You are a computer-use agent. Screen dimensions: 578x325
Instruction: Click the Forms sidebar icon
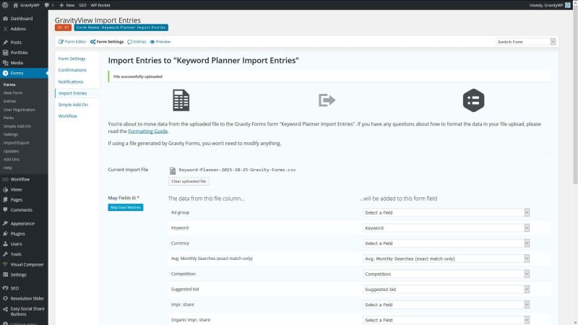[x=5, y=74]
